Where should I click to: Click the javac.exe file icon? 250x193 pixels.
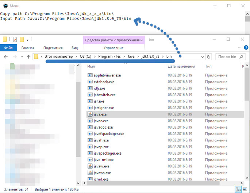(90, 121)
